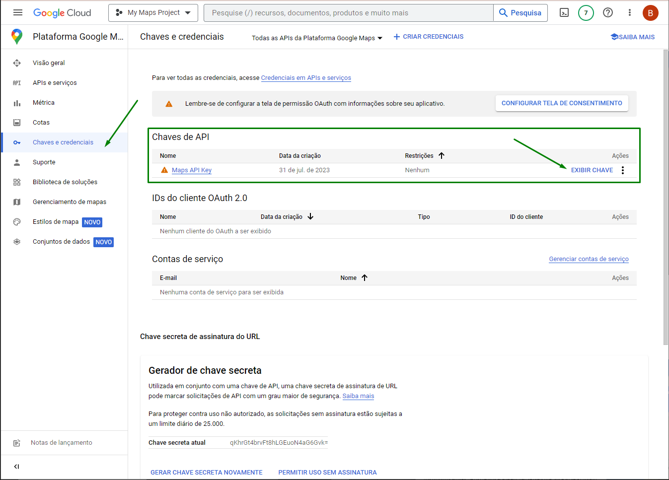Image resolution: width=669 pixels, height=480 pixels.
Task: Click the Nenhum restrictions cell
Action: pyautogui.click(x=417, y=170)
